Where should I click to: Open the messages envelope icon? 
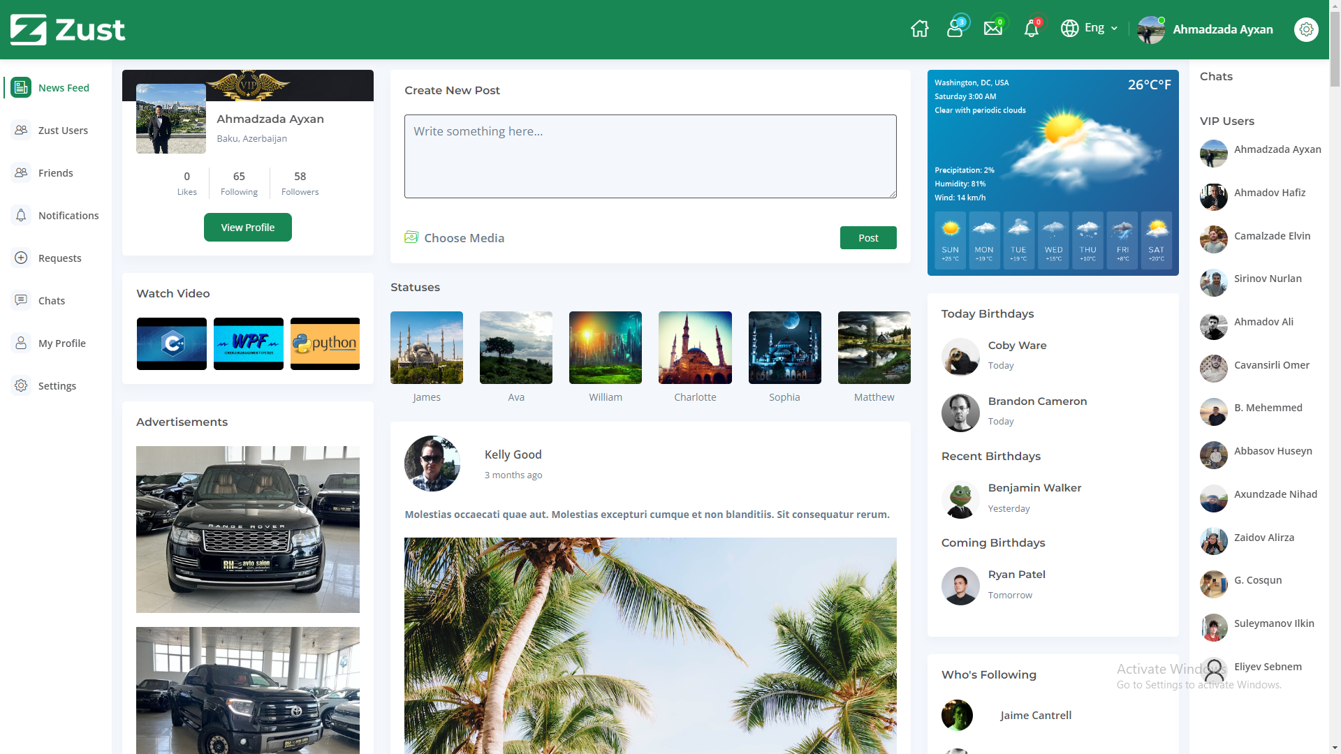[x=992, y=29]
